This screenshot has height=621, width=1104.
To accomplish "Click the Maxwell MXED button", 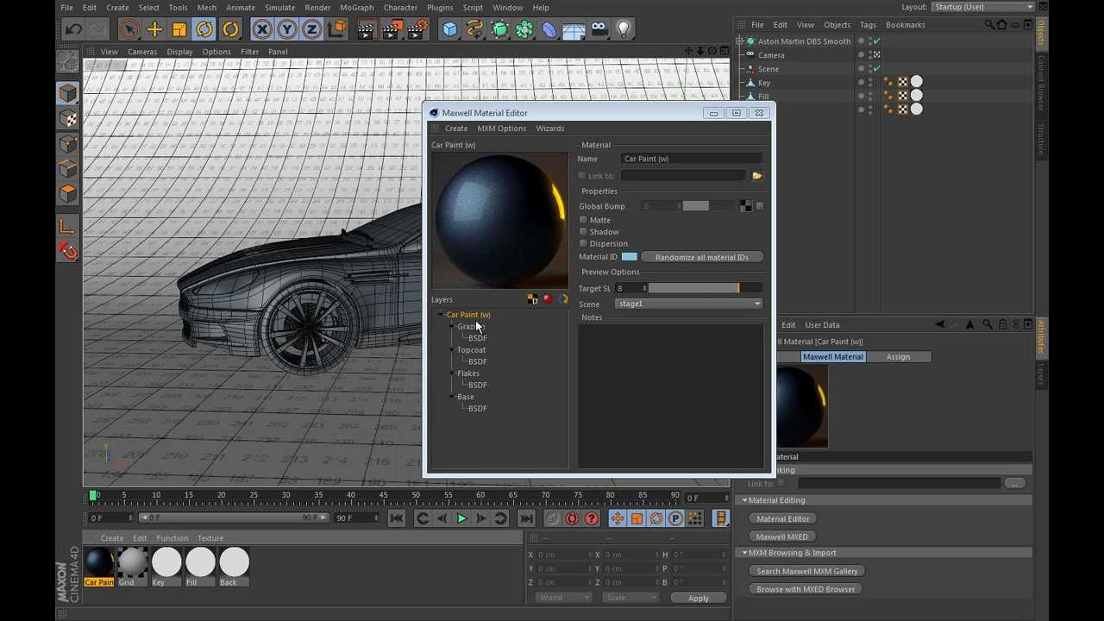I will (782, 537).
